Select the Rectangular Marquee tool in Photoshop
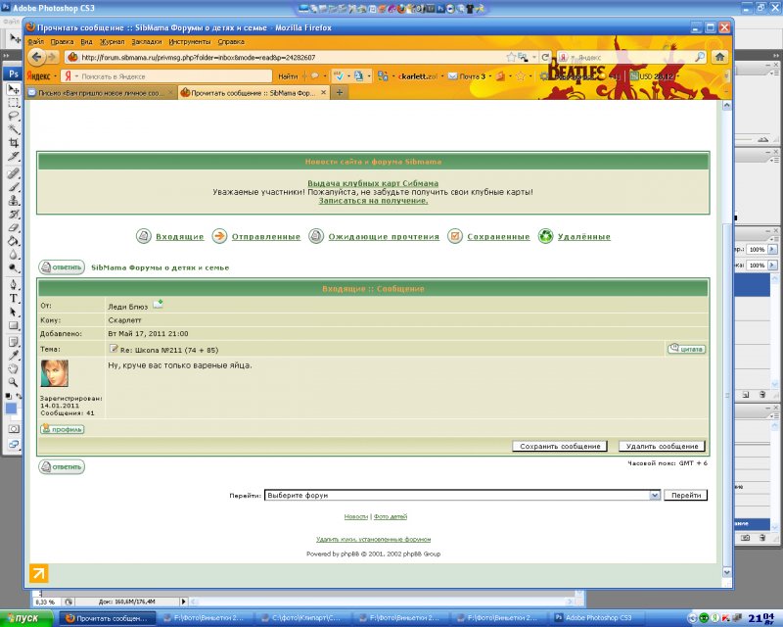 coord(14,103)
